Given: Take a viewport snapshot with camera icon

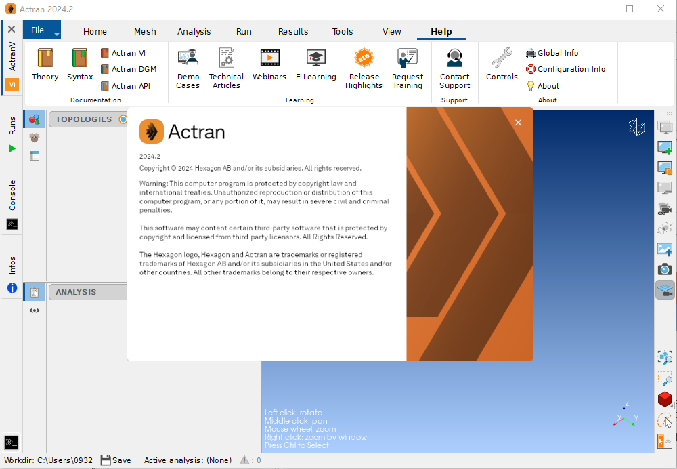Looking at the screenshot, I should 665,269.
